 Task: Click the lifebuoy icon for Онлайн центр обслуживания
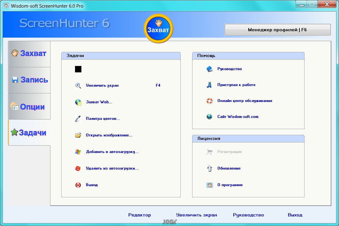tap(209, 101)
